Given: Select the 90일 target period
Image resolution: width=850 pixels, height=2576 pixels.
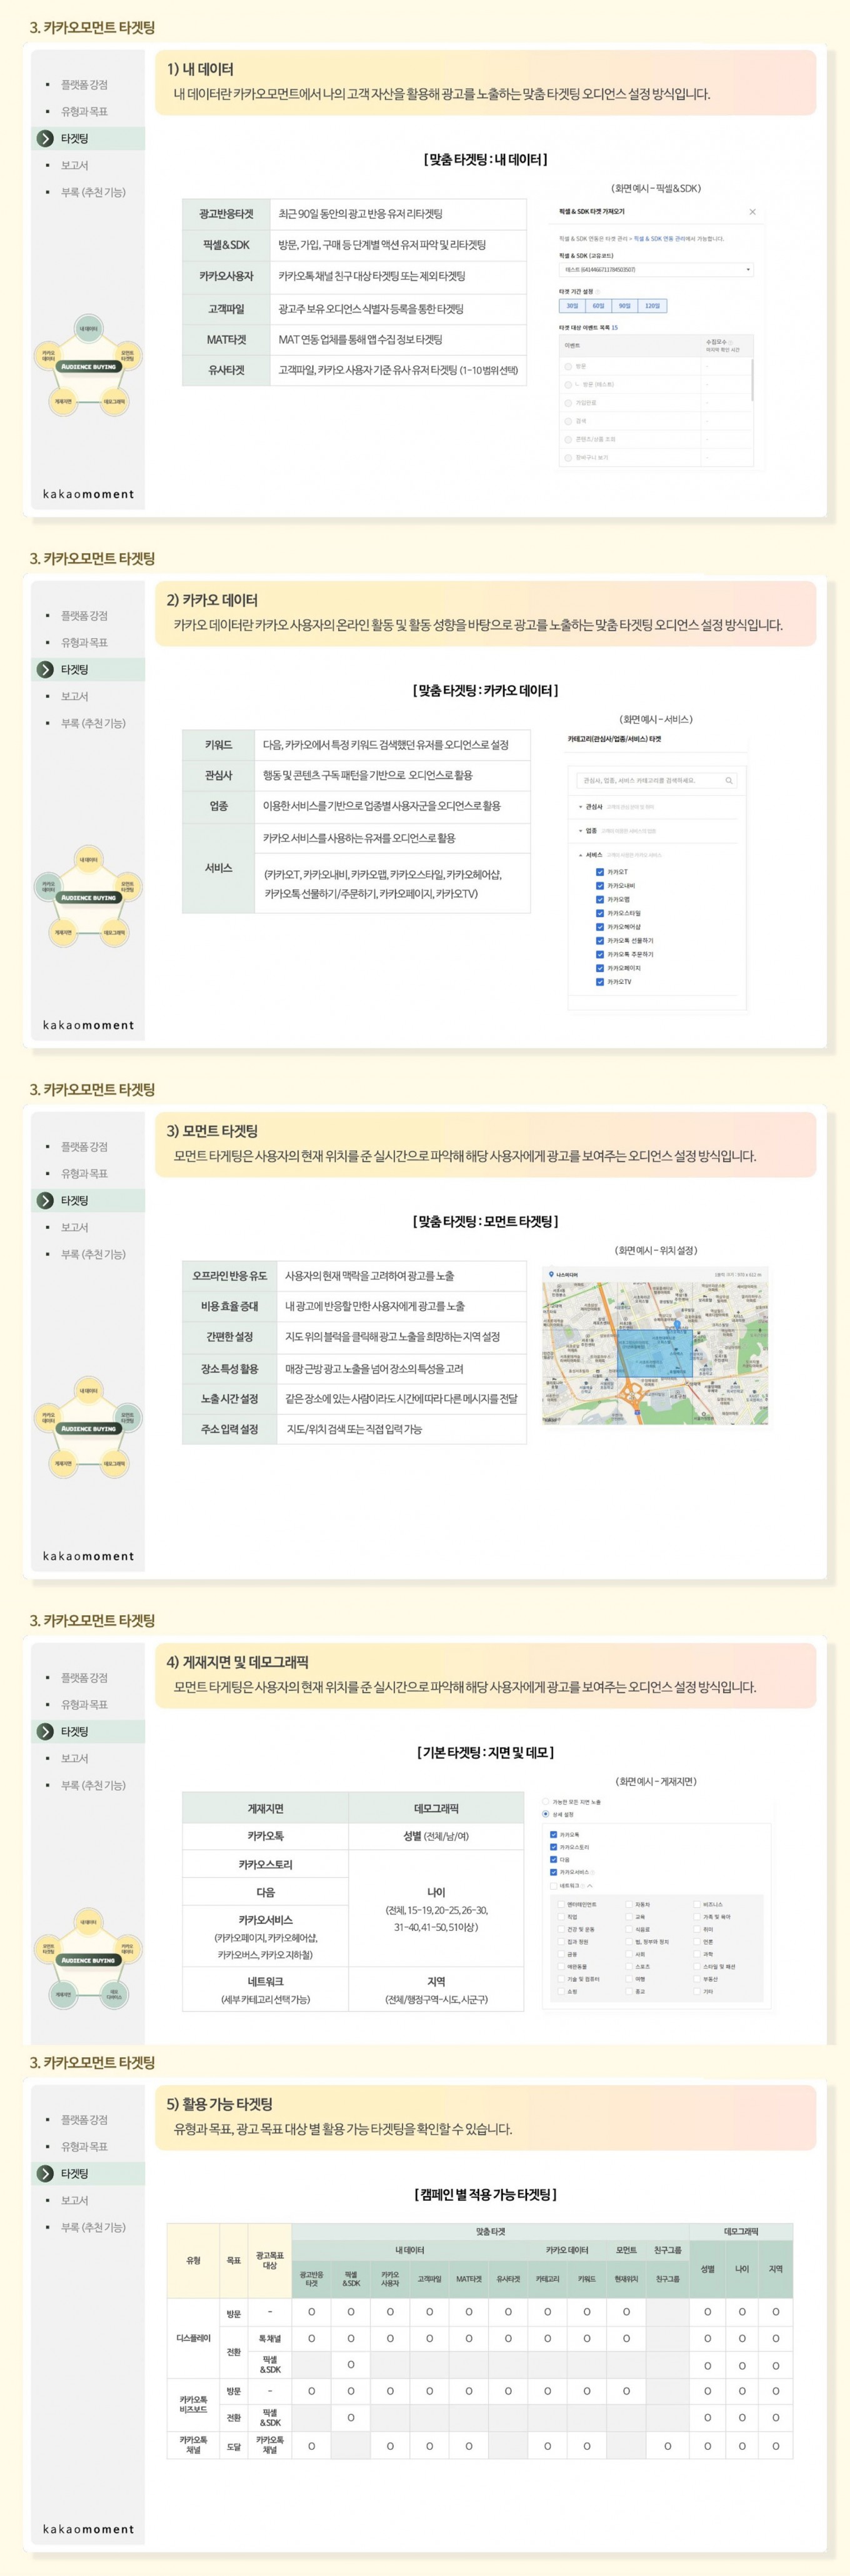Looking at the screenshot, I should pyautogui.click(x=624, y=306).
